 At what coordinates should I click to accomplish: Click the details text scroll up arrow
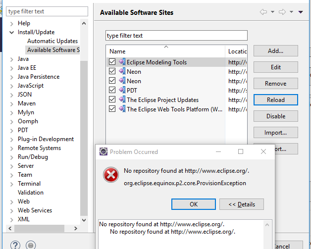click(267, 225)
